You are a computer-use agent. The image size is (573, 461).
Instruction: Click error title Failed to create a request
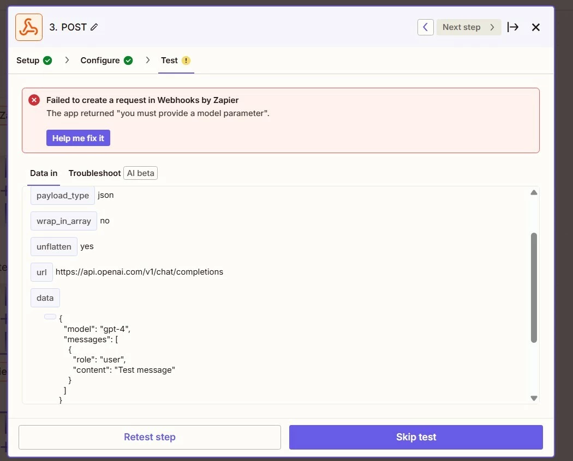(142, 100)
